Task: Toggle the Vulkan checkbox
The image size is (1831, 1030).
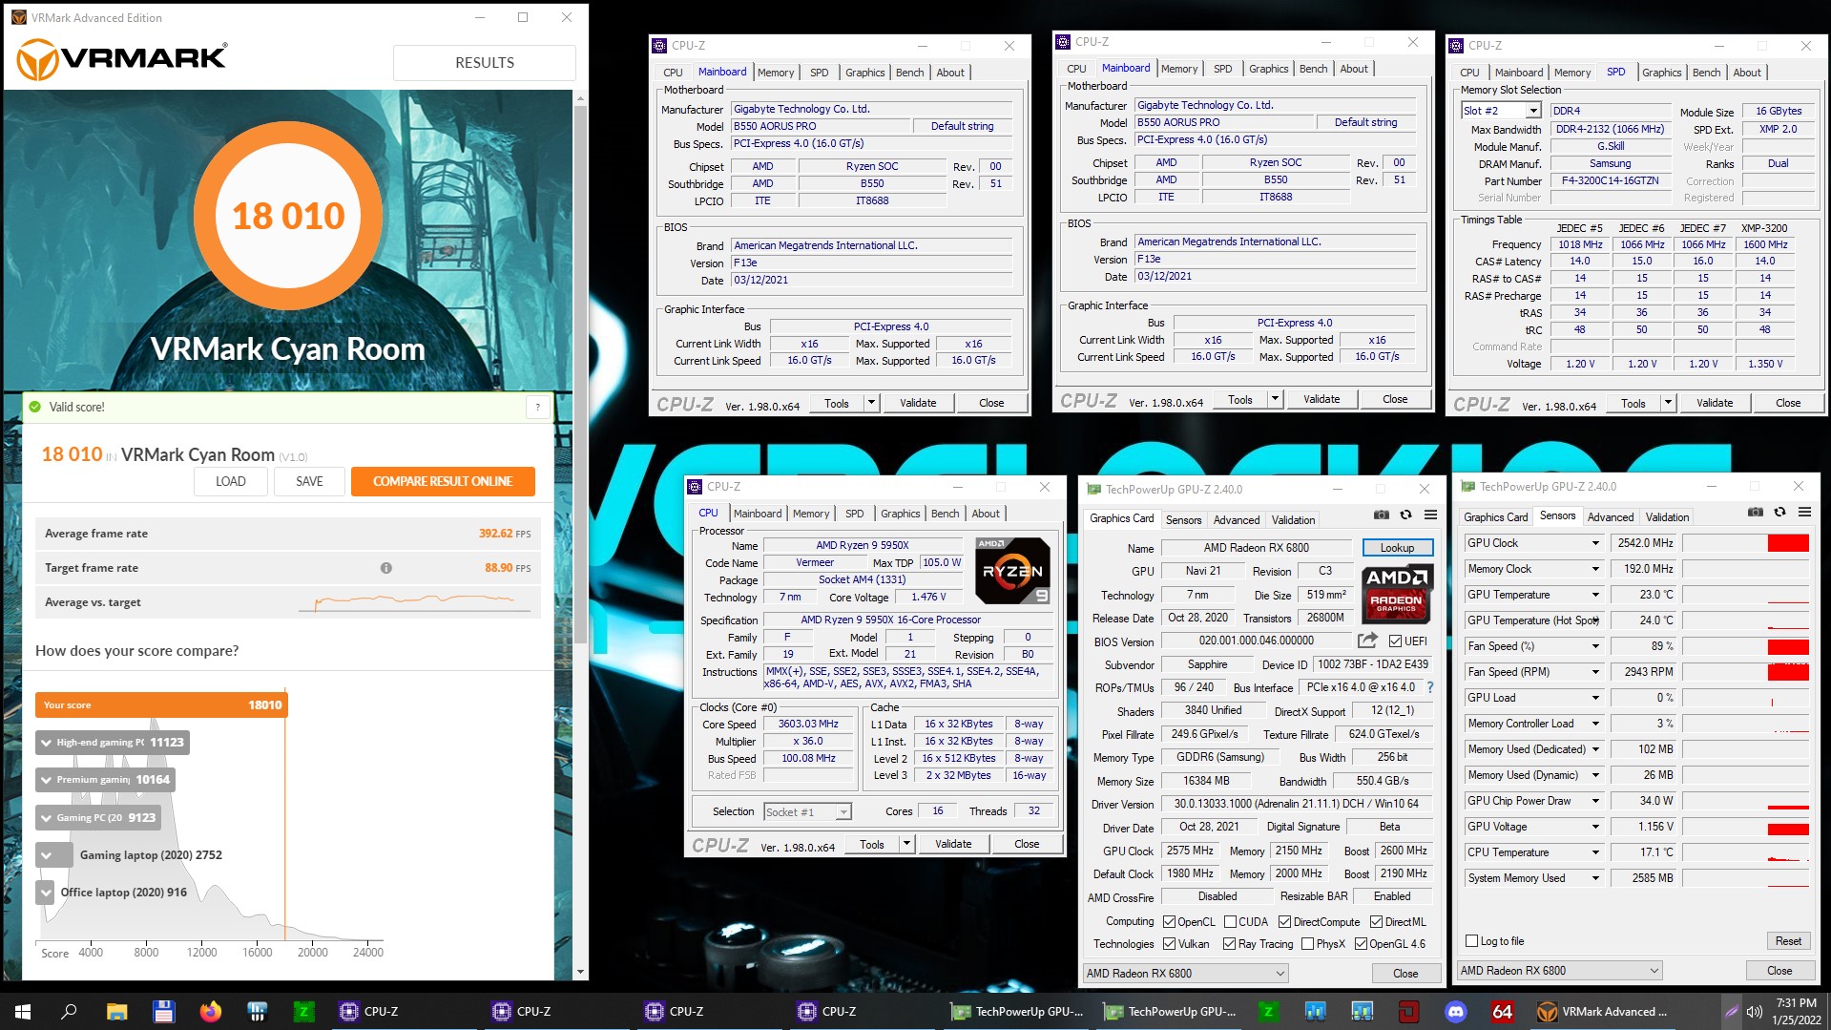Action: (x=1169, y=943)
